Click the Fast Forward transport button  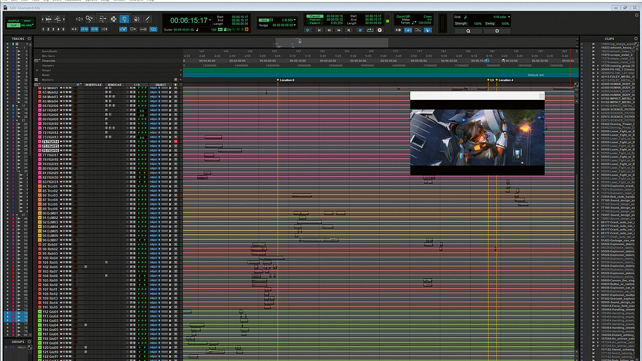(340, 30)
